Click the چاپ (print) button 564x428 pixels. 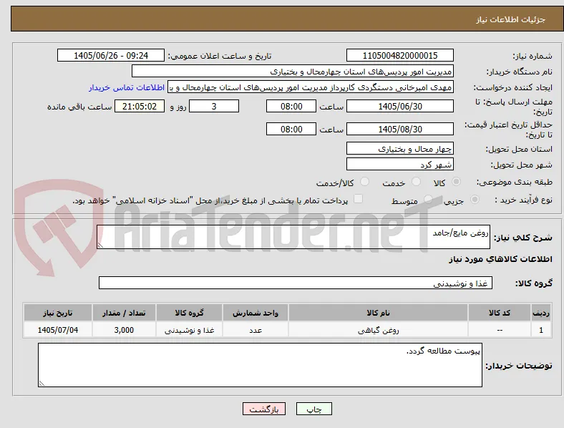click(313, 409)
